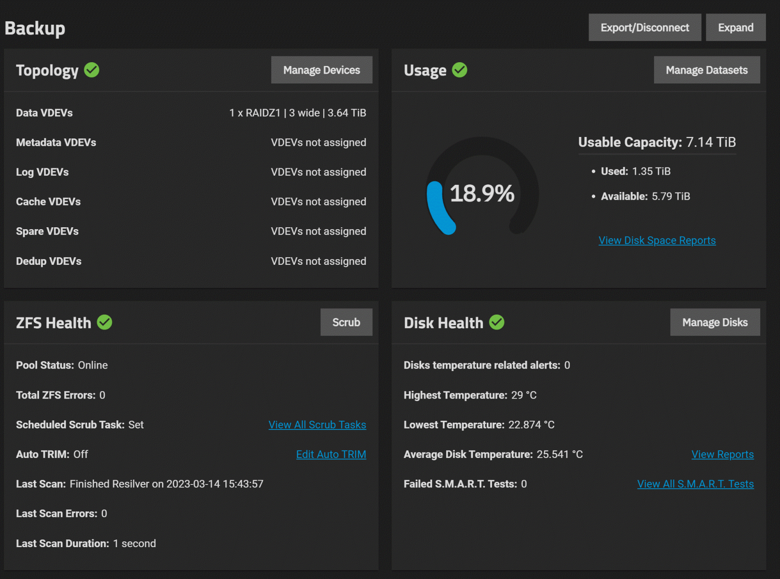Click the Backup pool title
The image size is (780, 579).
pos(35,28)
